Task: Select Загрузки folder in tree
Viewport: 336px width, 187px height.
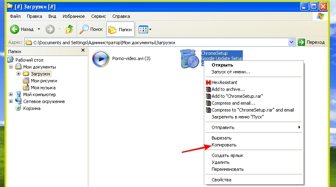Action: 40,74
